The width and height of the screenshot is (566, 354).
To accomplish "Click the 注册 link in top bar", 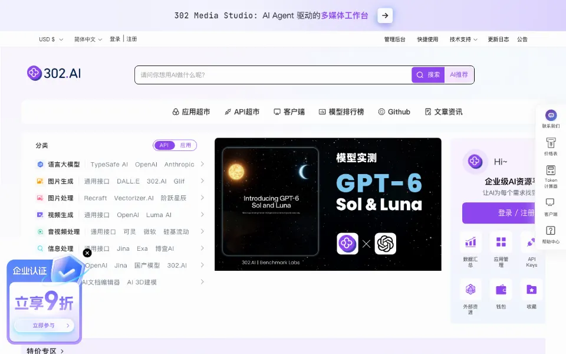I will coord(131,39).
